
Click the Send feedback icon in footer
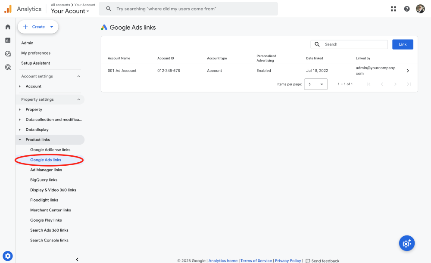308,261
